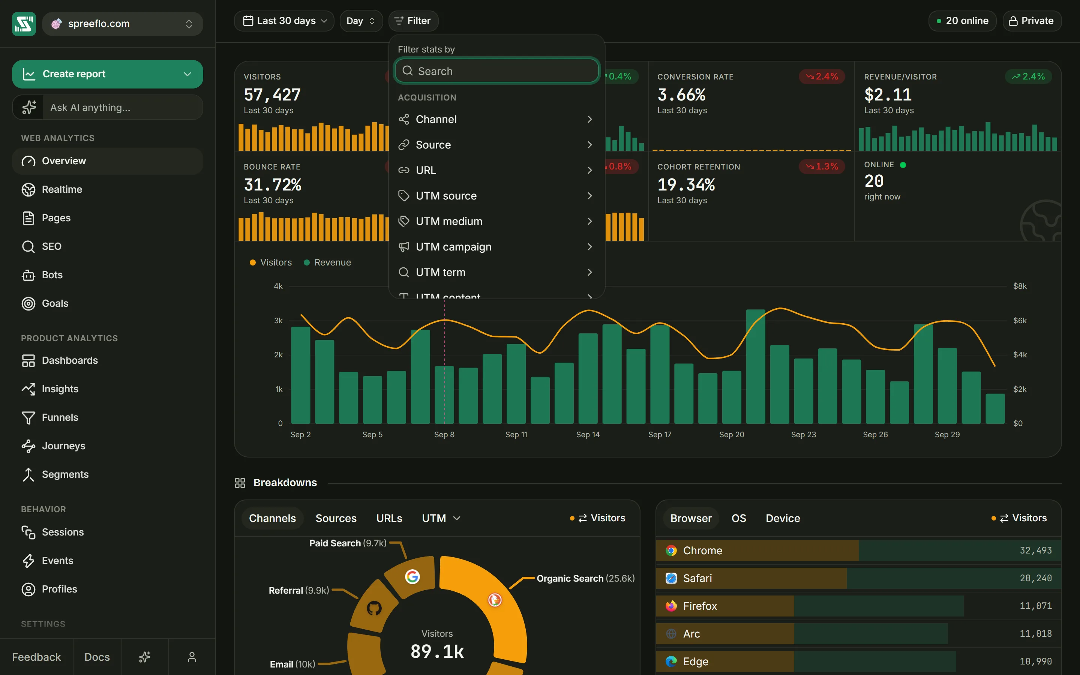Screen dimensions: 1080x675
Task: Open the Pages document icon
Action: pyautogui.click(x=28, y=218)
